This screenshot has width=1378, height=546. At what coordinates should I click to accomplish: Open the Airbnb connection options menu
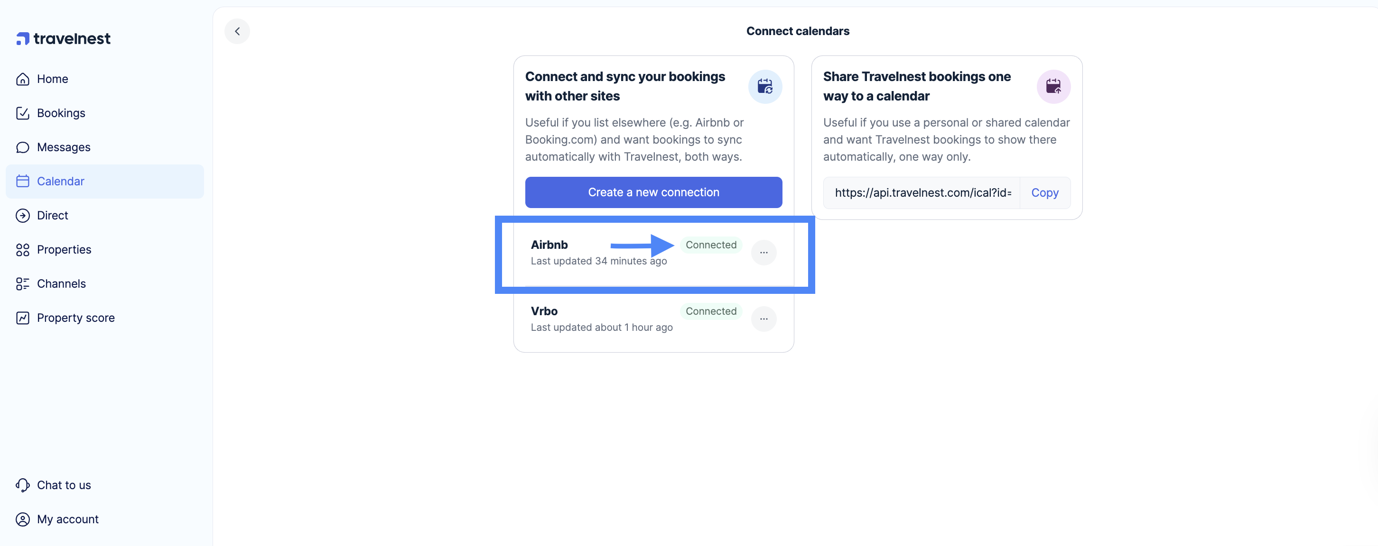[764, 252]
